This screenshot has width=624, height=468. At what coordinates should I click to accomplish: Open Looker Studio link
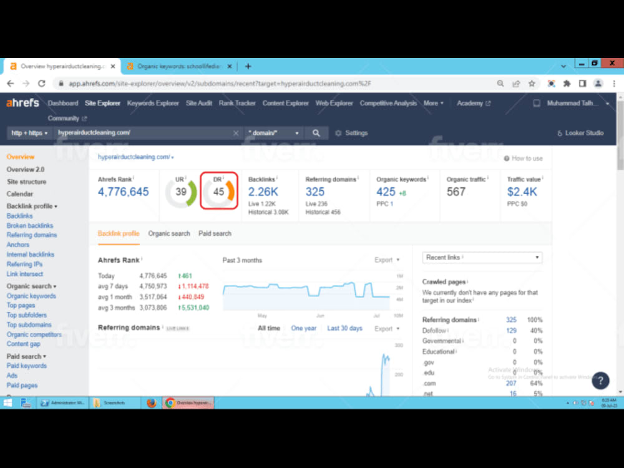(580, 133)
